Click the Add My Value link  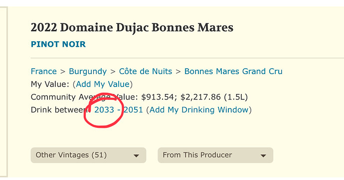point(103,84)
